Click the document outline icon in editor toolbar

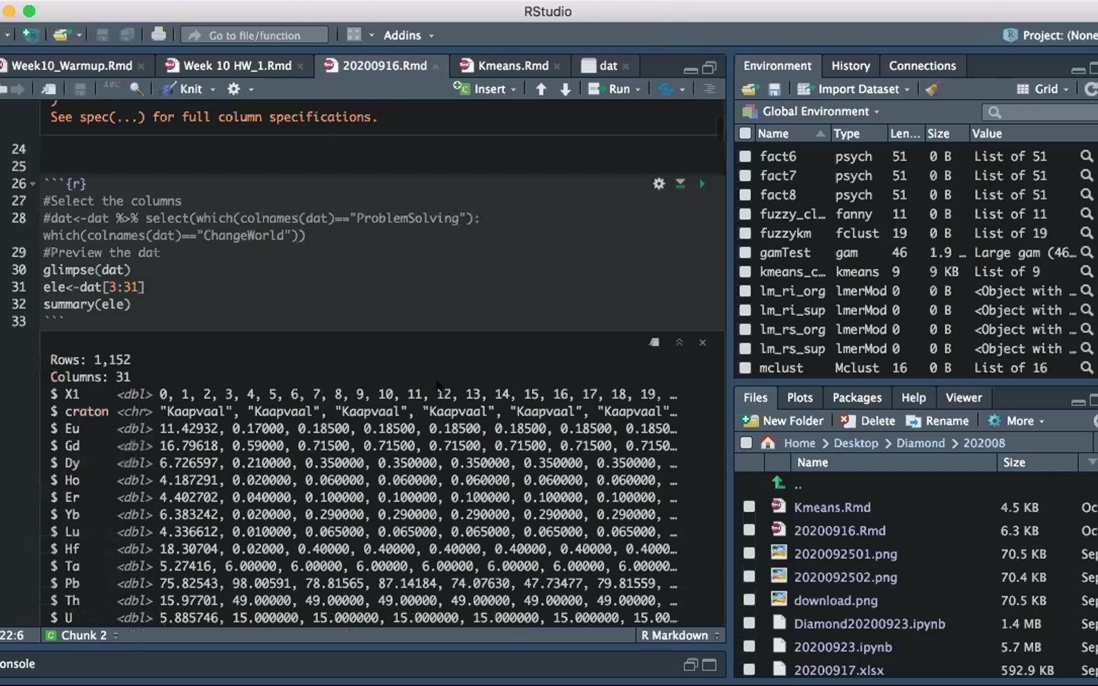tap(709, 89)
